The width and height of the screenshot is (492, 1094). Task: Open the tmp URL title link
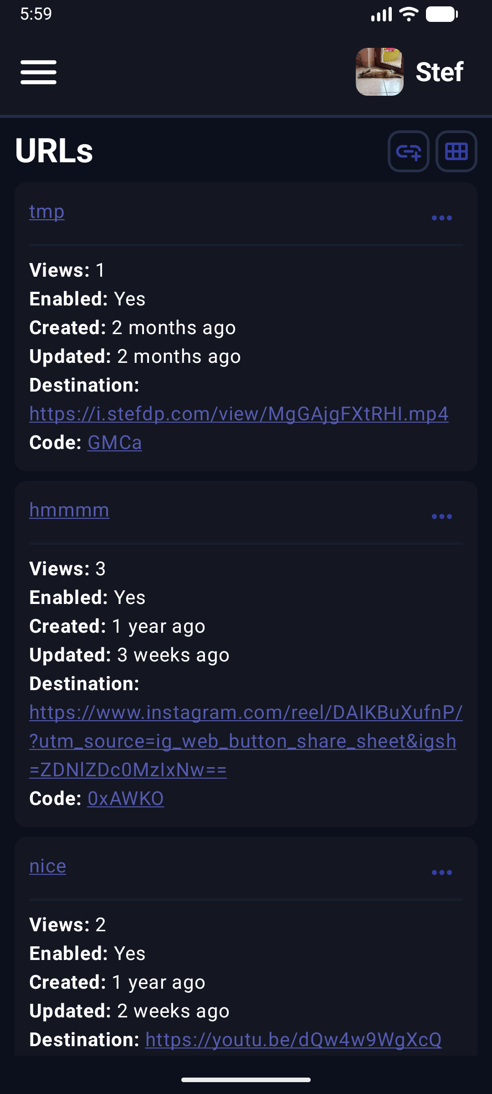(47, 212)
